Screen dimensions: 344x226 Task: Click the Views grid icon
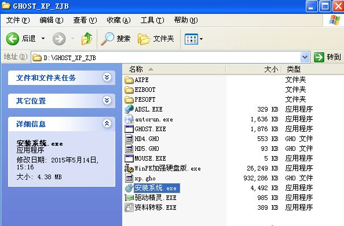point(191,39)
